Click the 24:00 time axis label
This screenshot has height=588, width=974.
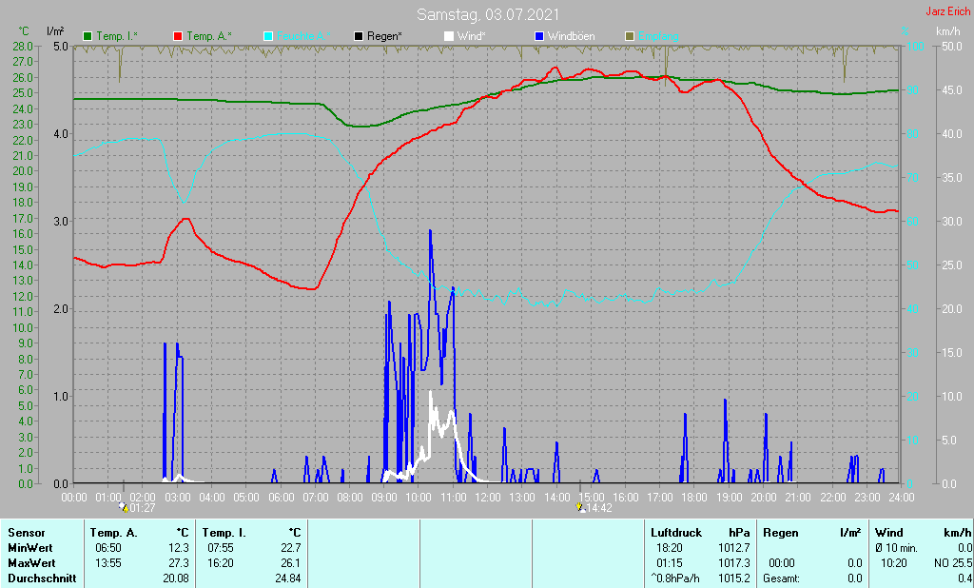tap(902, 498)
